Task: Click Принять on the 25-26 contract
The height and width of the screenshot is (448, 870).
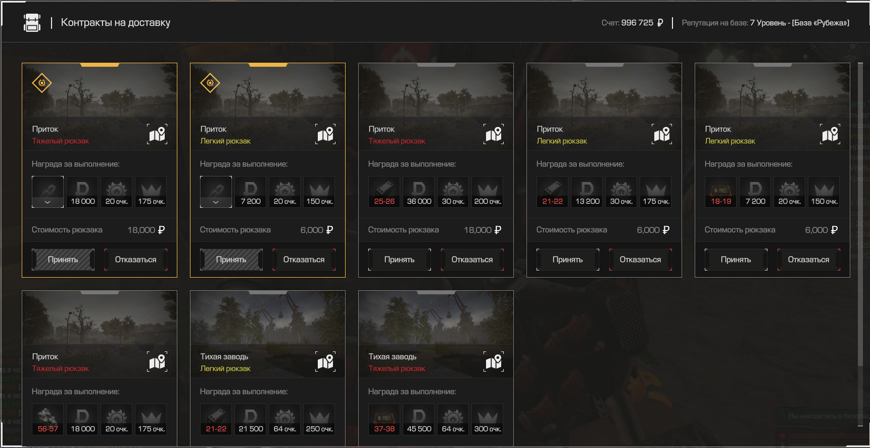Action: pyautogui.click(x=400, y=259)
